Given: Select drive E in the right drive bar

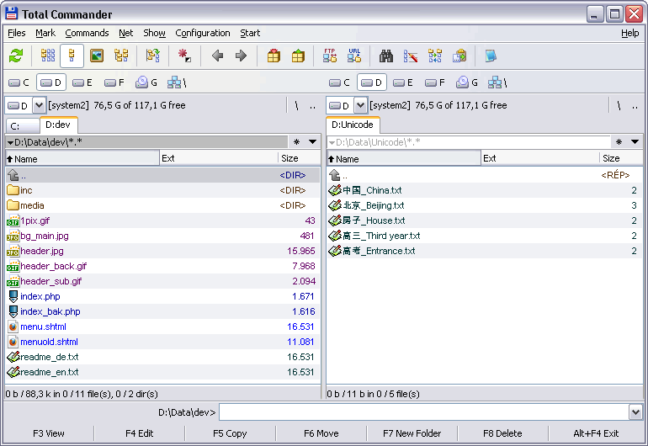Looking at the screenshot, I should (x=404, y=82).
